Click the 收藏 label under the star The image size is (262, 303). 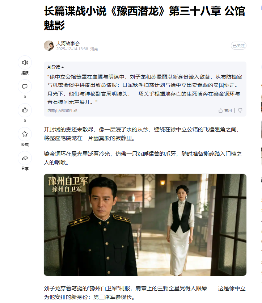click(25, 145)
